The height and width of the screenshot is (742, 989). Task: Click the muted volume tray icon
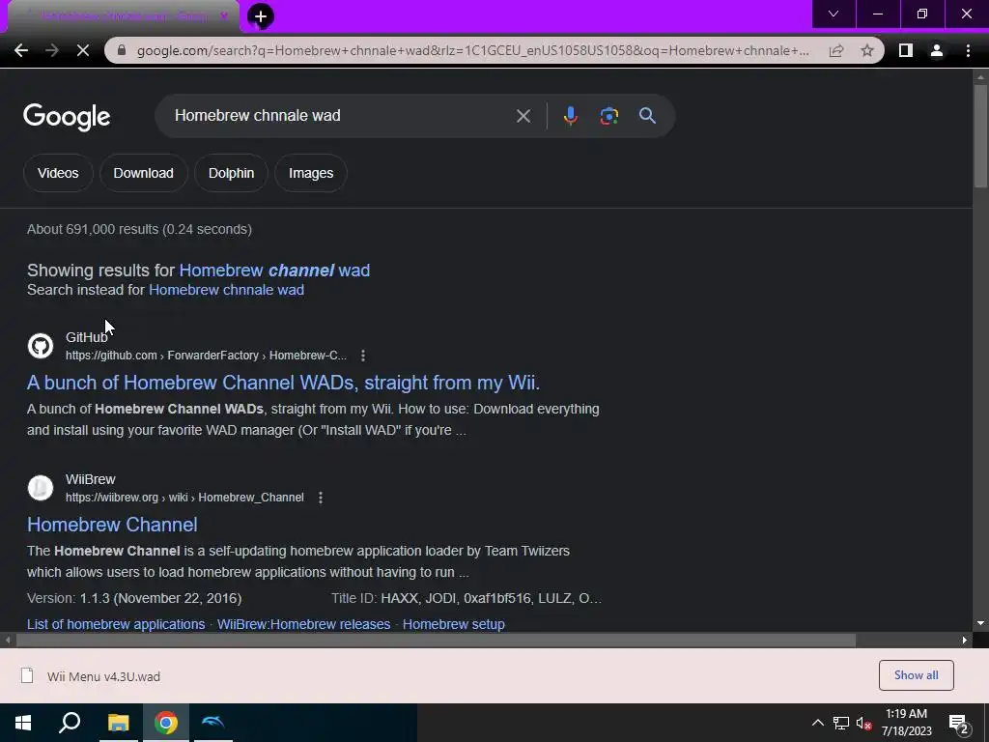coord(863,723)
